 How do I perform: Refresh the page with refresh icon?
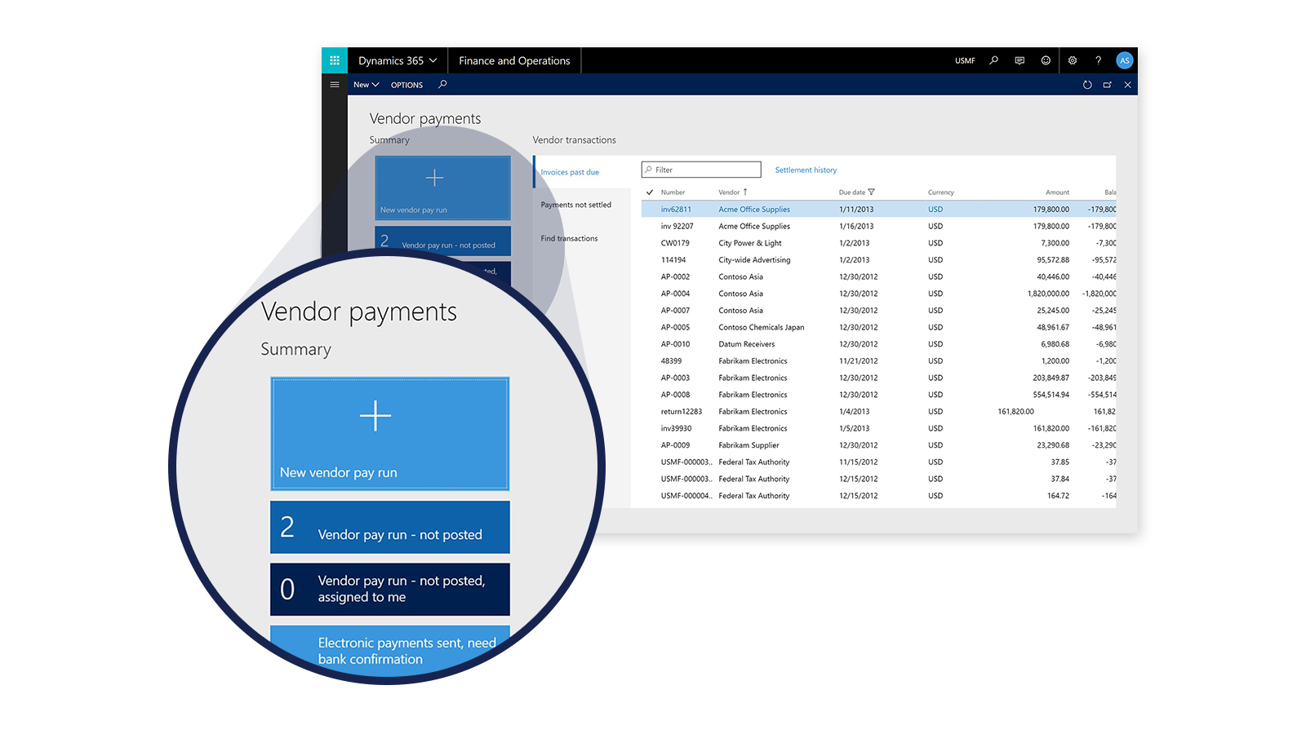click(x=1087, y=85)
